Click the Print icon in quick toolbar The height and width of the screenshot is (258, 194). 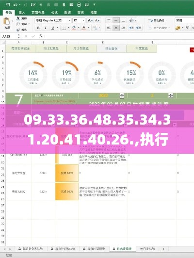(x=79, y=5)
